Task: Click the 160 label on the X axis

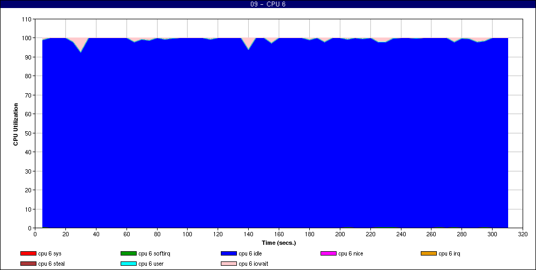Action: (279, 234)
